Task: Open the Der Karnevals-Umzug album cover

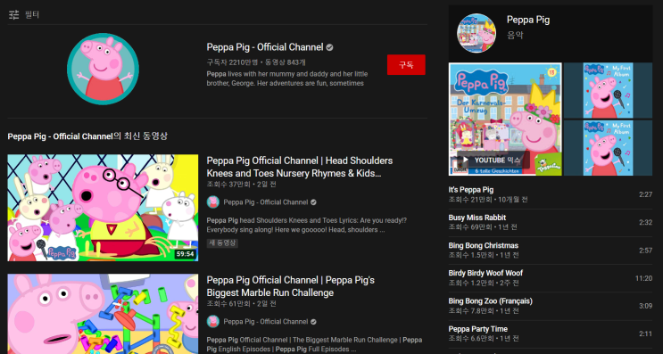Action: pyautogui.click(x=505, y=119)
